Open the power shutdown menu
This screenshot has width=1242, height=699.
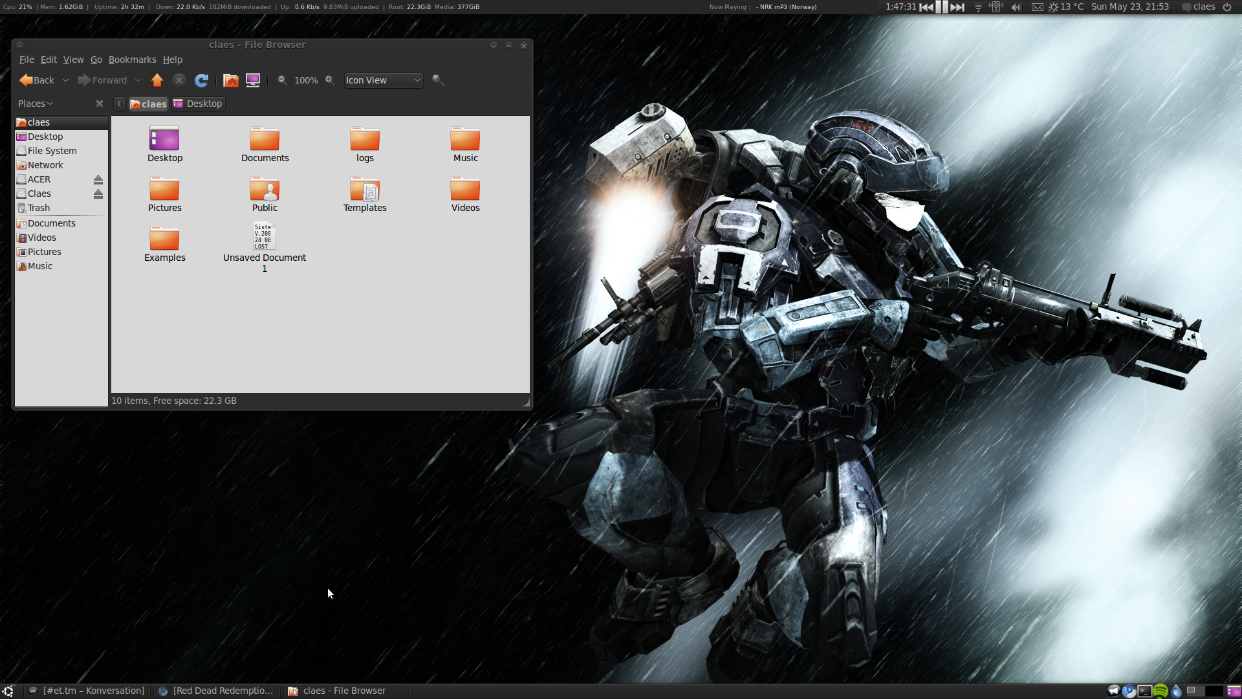click(x=1227, y=7)
